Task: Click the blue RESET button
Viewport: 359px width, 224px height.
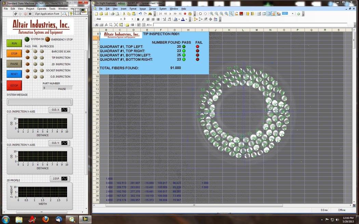Action: coord(14,74)
